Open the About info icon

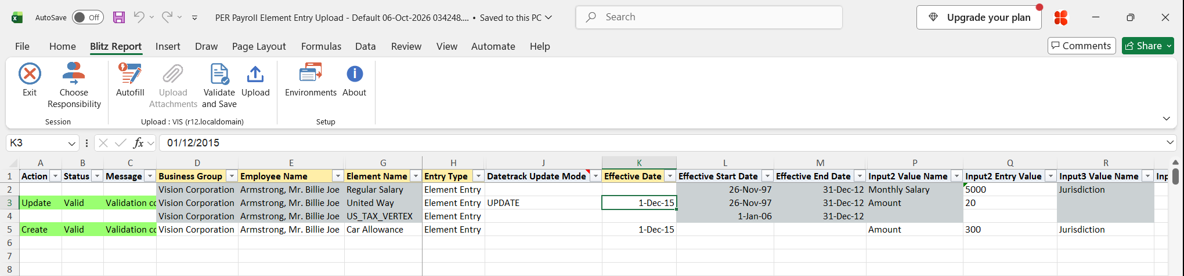pos(355,74)
